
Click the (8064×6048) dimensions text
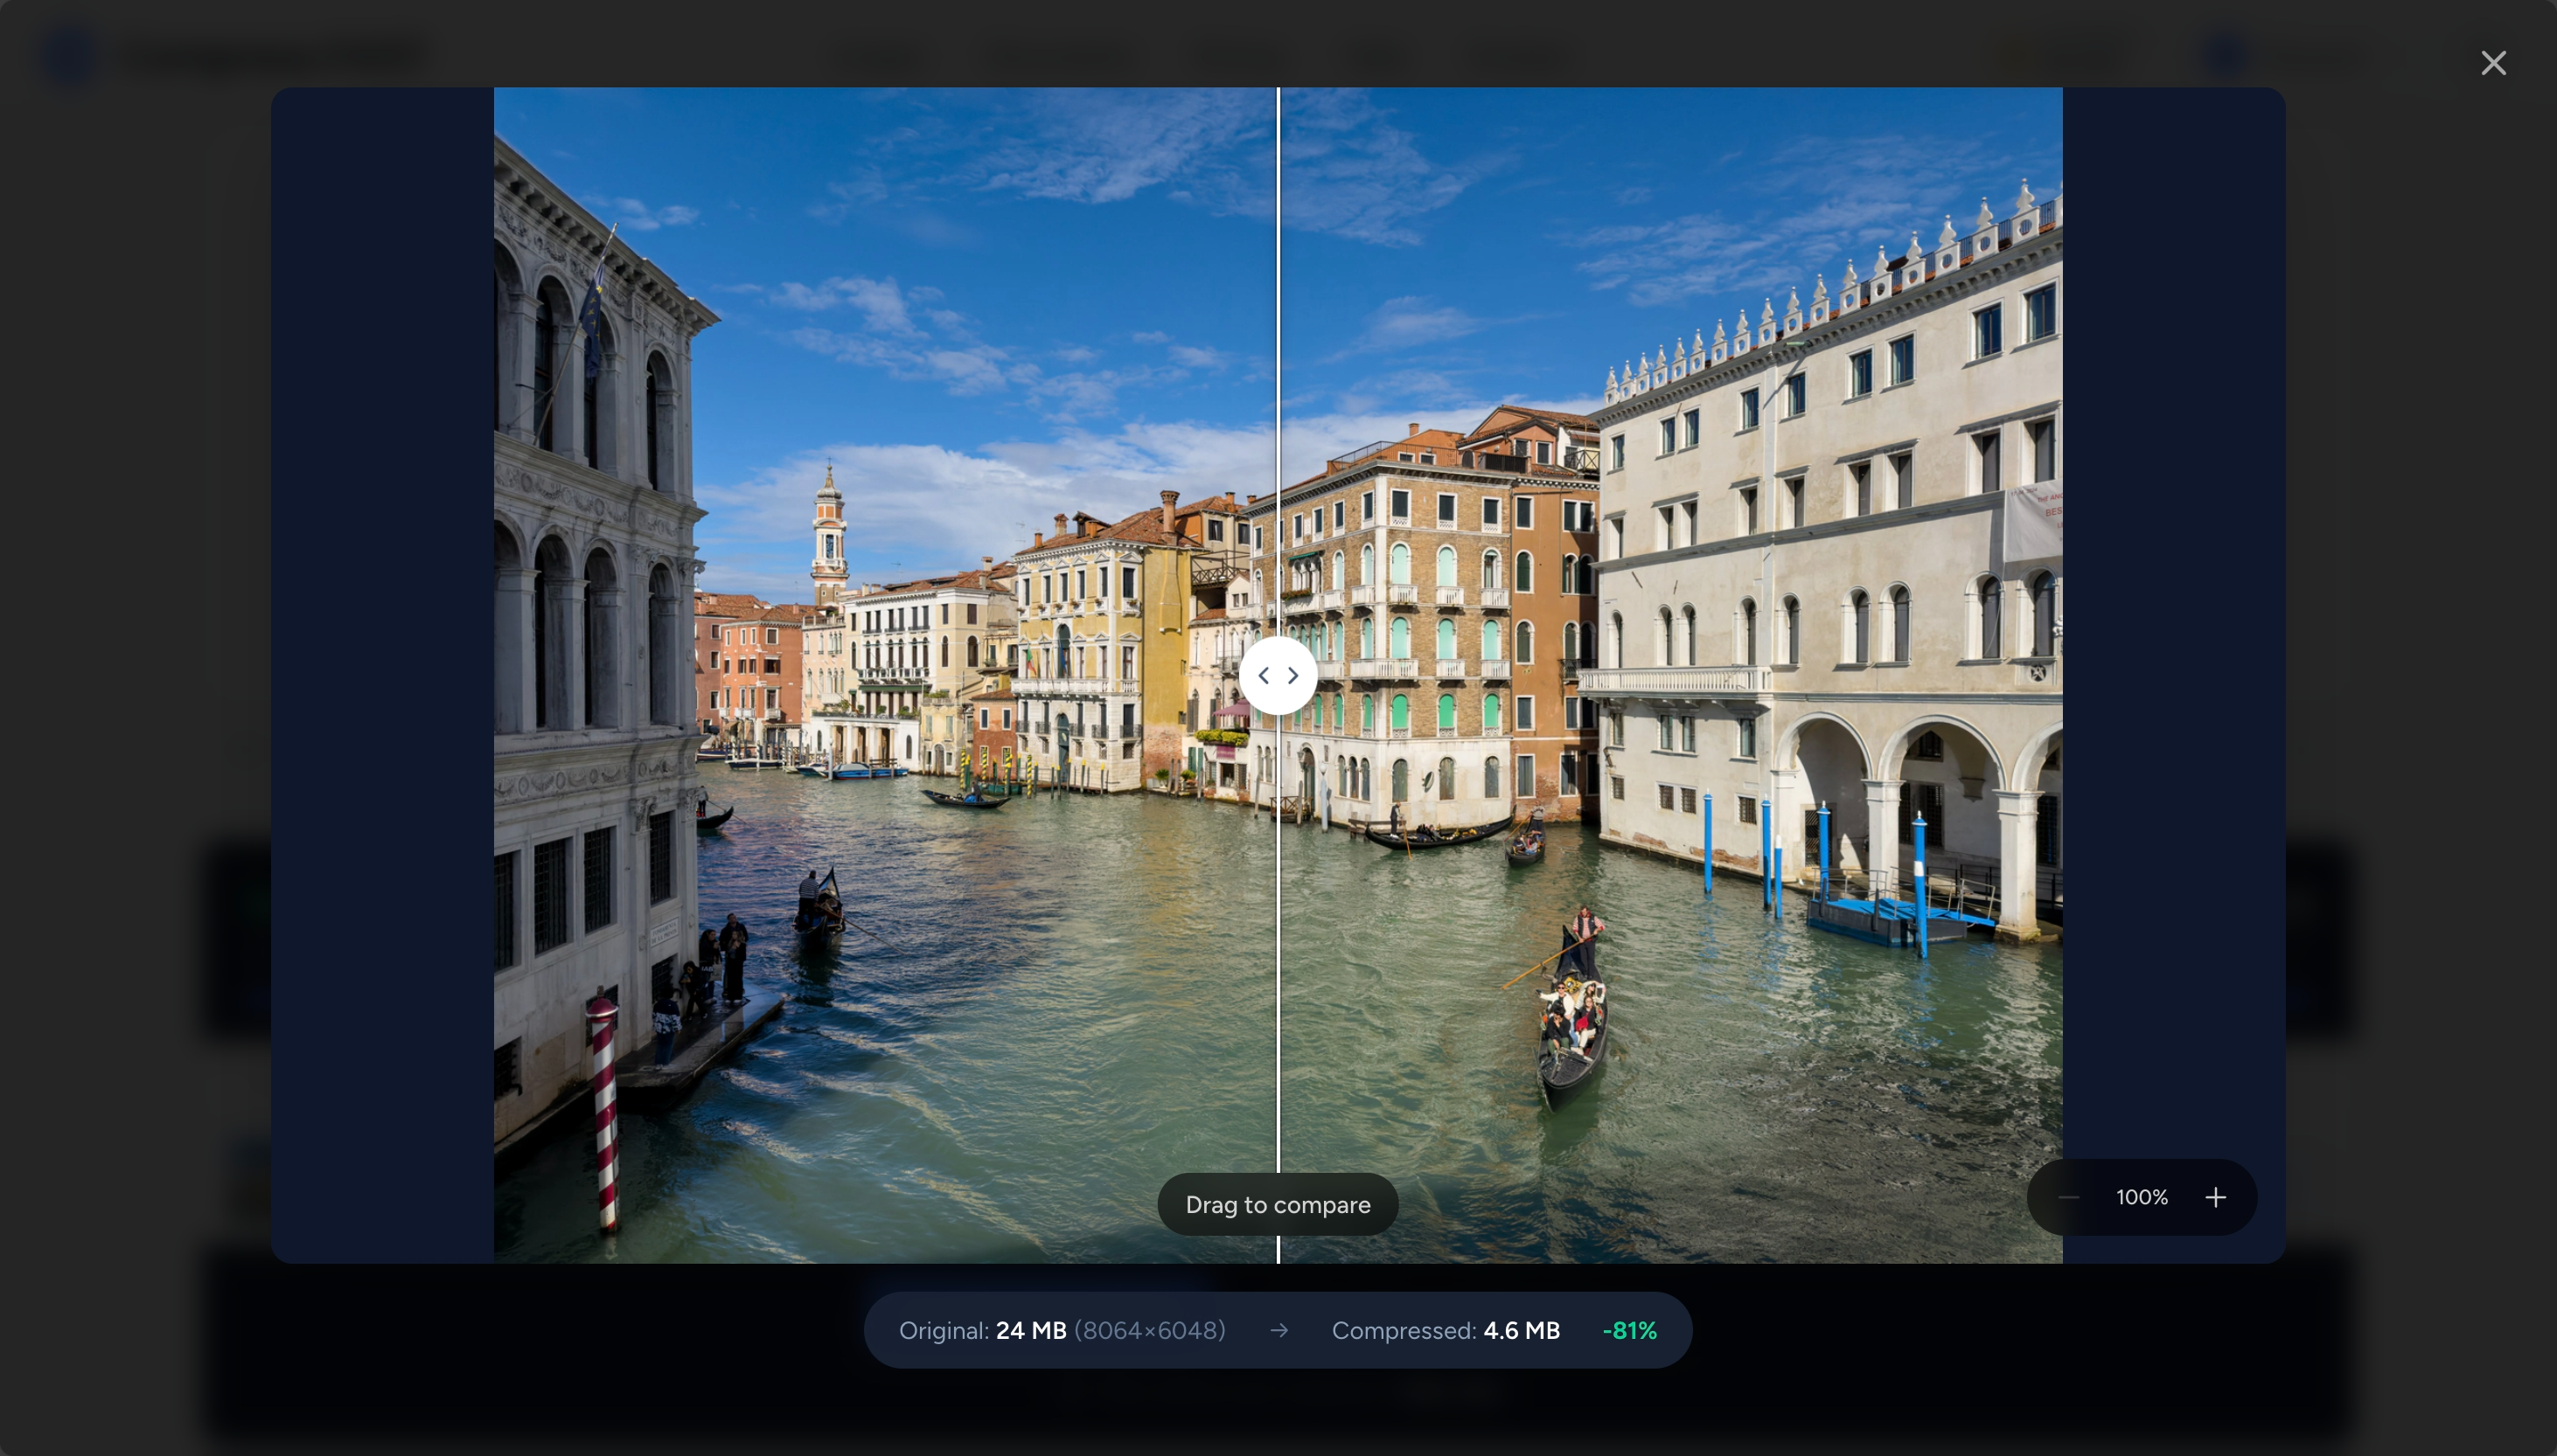click(x=1151, y=1330)
